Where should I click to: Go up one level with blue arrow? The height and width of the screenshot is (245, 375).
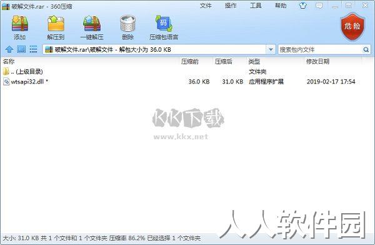(x=9, y=49)
